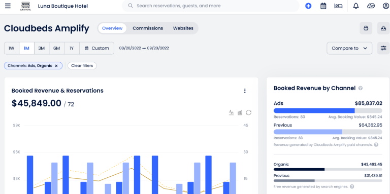The width and height of the screenshot is (390, 194).
Task: Click the Cloudbeds Amplify page heading
Action: click(x=47, y=28)
